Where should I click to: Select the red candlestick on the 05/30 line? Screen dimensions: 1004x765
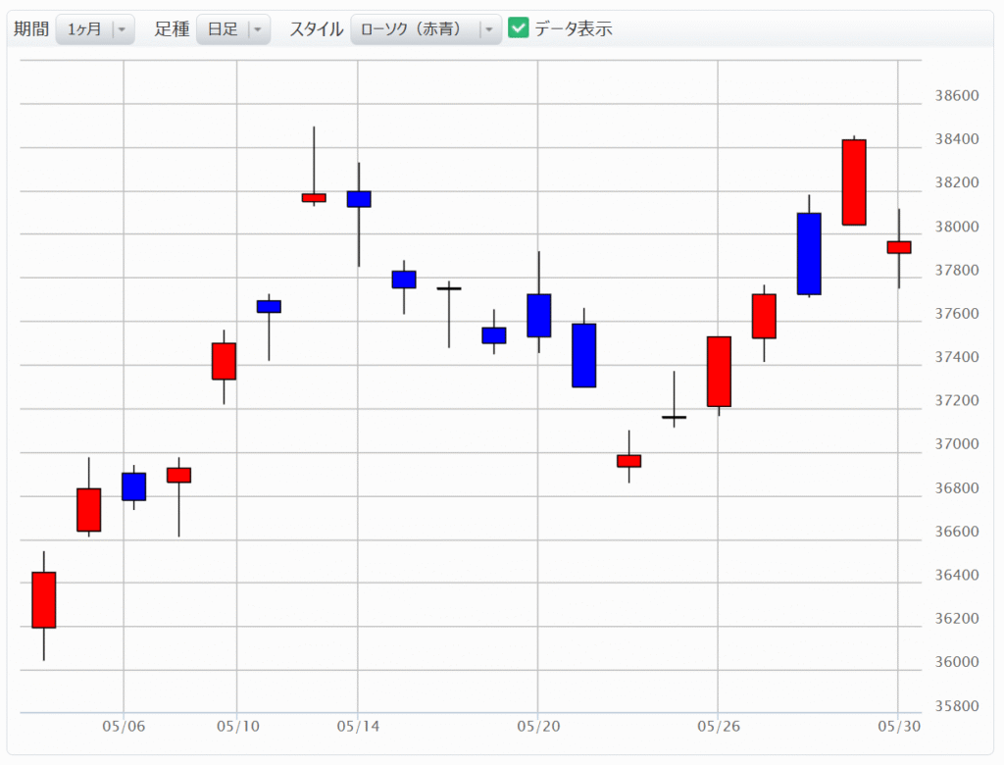[x=899, y=247]
